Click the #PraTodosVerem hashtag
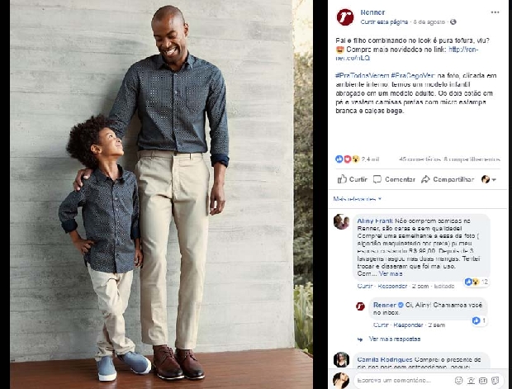Viewport: 512px width, 389px height. coord(362,75)
